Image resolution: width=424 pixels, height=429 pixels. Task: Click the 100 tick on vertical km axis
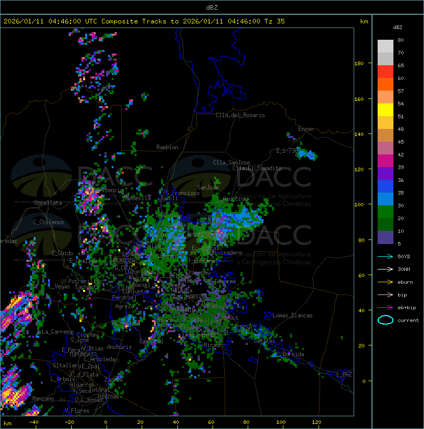click(359, 205)
